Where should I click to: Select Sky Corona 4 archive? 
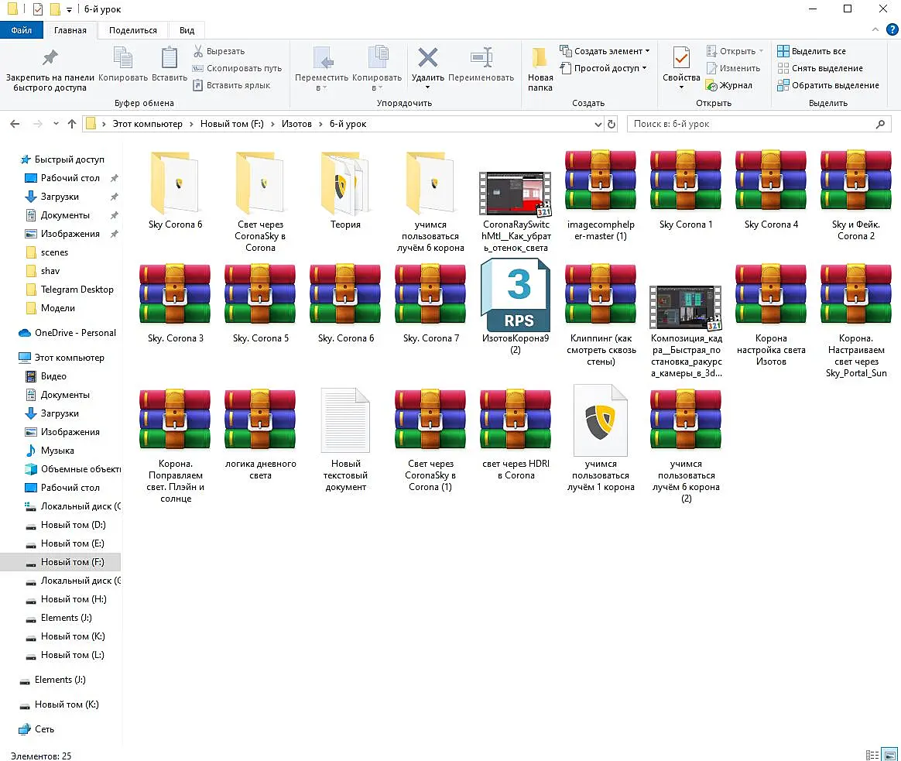[x=771, y=190]
